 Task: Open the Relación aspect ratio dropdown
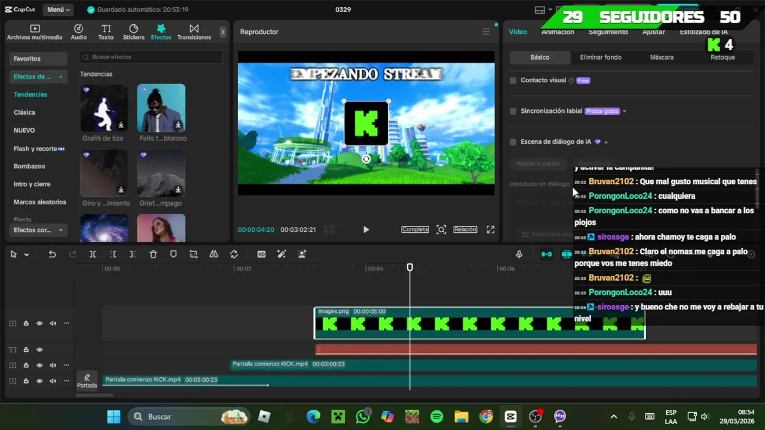[465, 229]
